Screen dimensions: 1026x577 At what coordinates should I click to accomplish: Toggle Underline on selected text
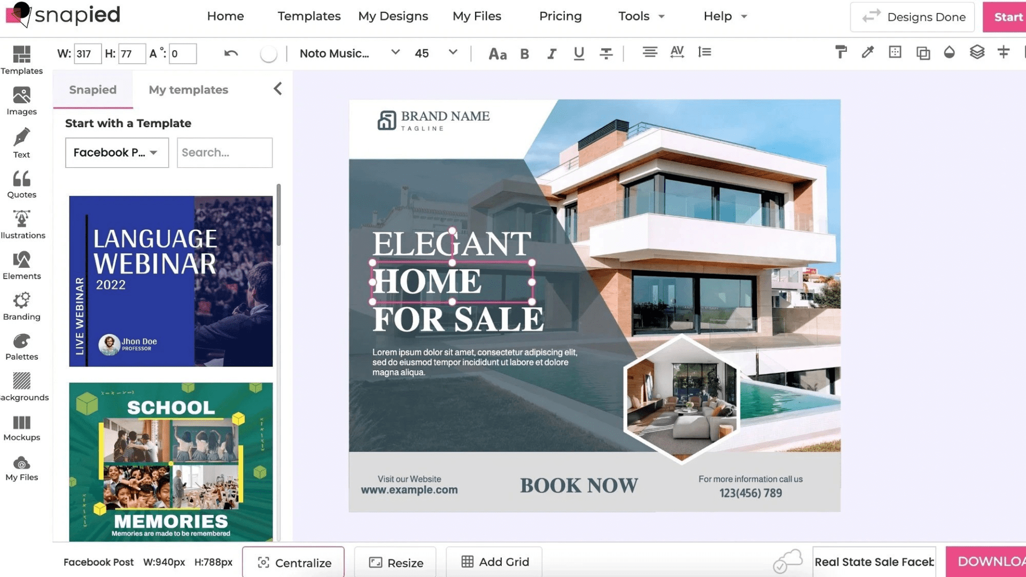[x=579, y=53]
